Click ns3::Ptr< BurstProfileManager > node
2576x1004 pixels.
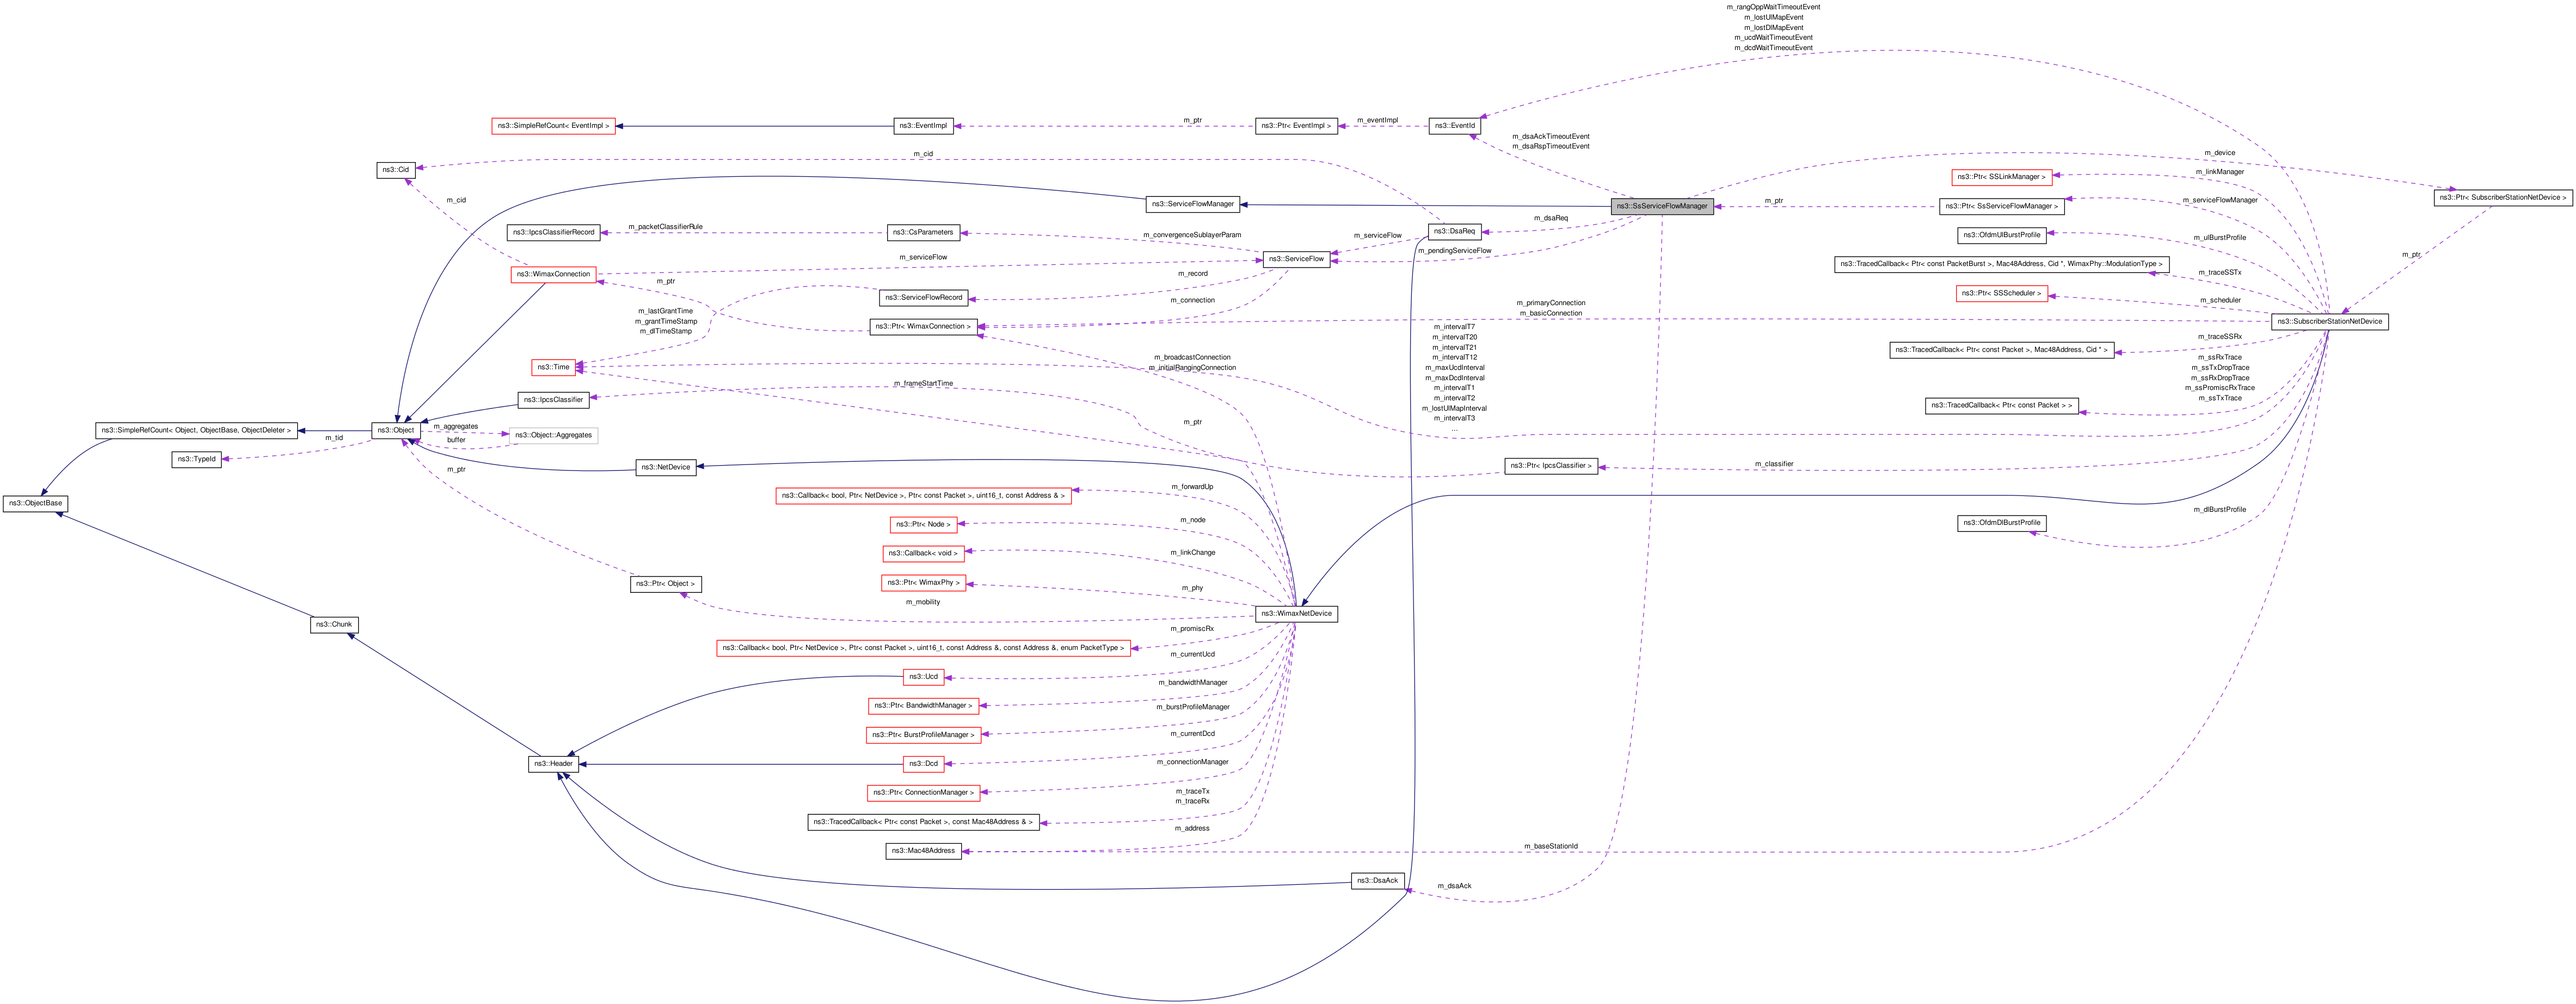tap(923, 735)
